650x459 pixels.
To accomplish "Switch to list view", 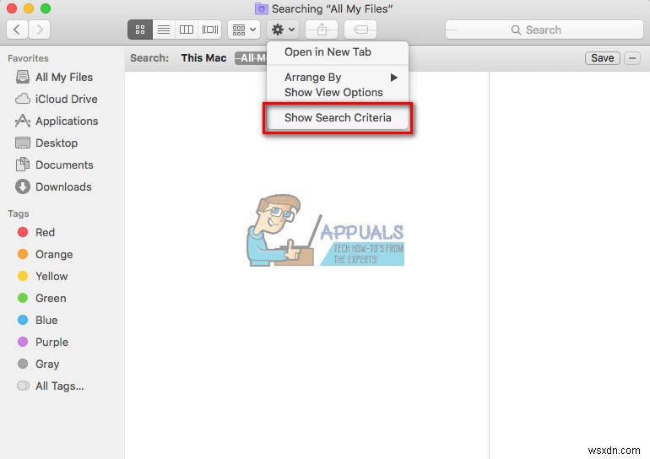I will 164,30.
